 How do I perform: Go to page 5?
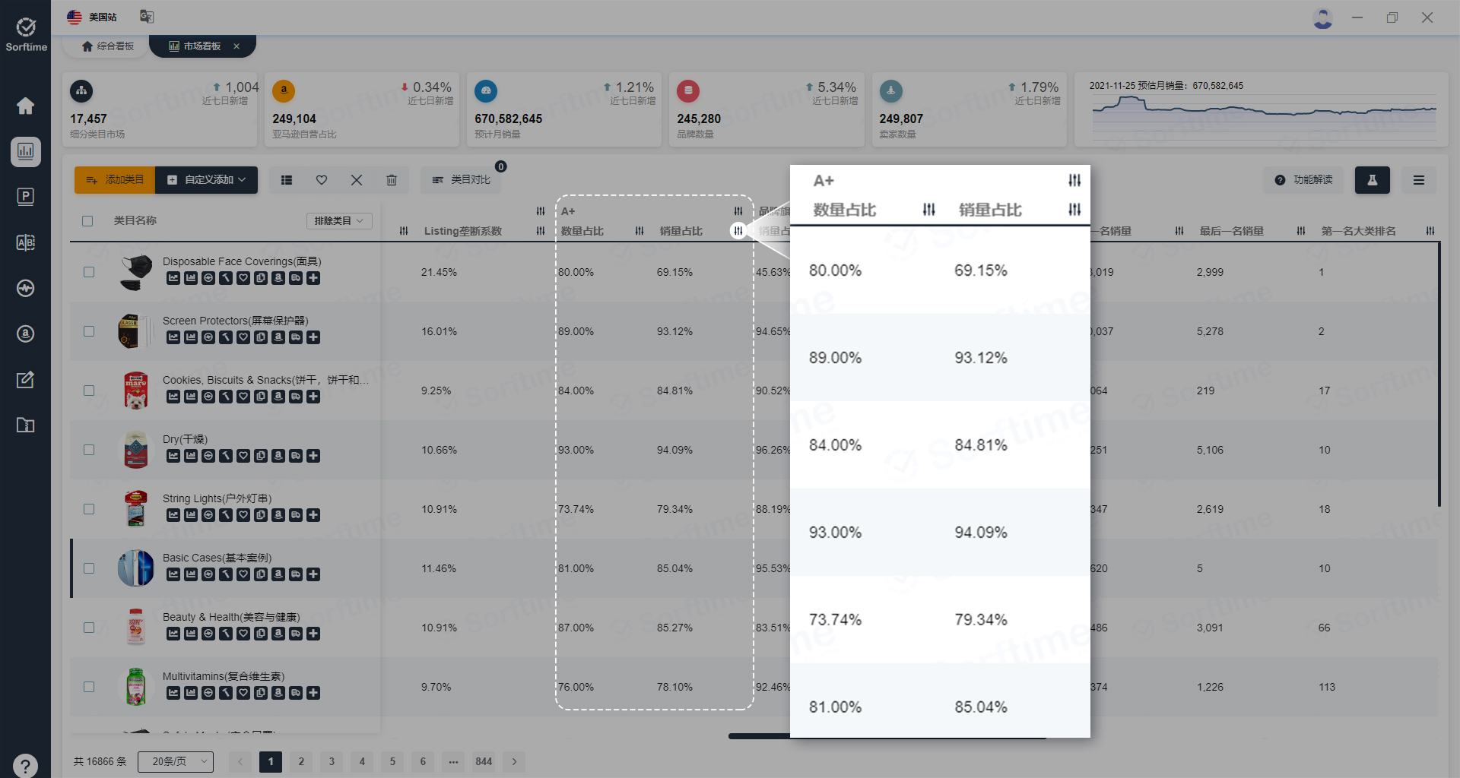pyautogui.click(x=392, y=761)
